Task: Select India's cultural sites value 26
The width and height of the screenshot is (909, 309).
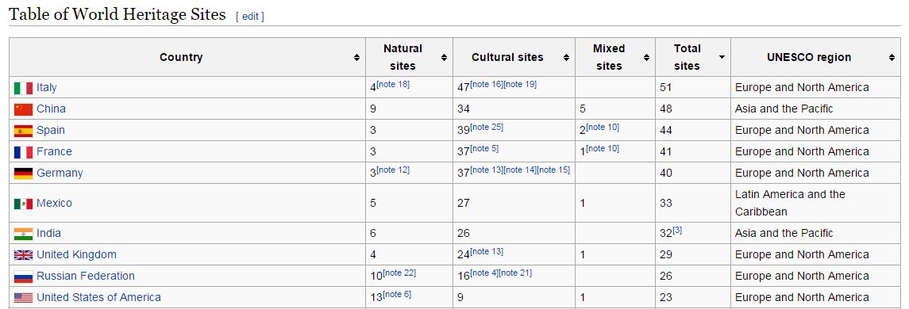Action: (x=464, y=234)
